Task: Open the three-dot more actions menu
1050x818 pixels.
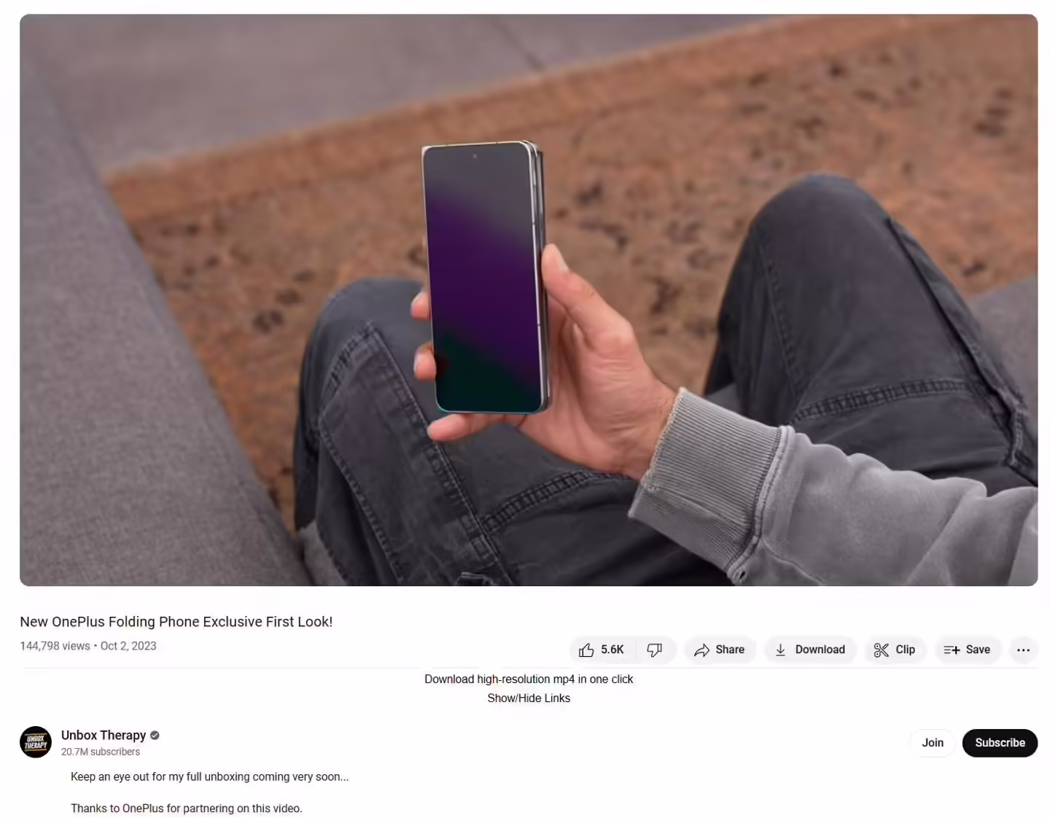Action: point(1023,650)
